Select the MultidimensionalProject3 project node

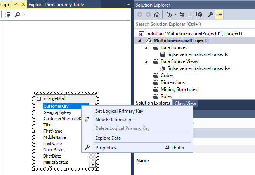181,40
